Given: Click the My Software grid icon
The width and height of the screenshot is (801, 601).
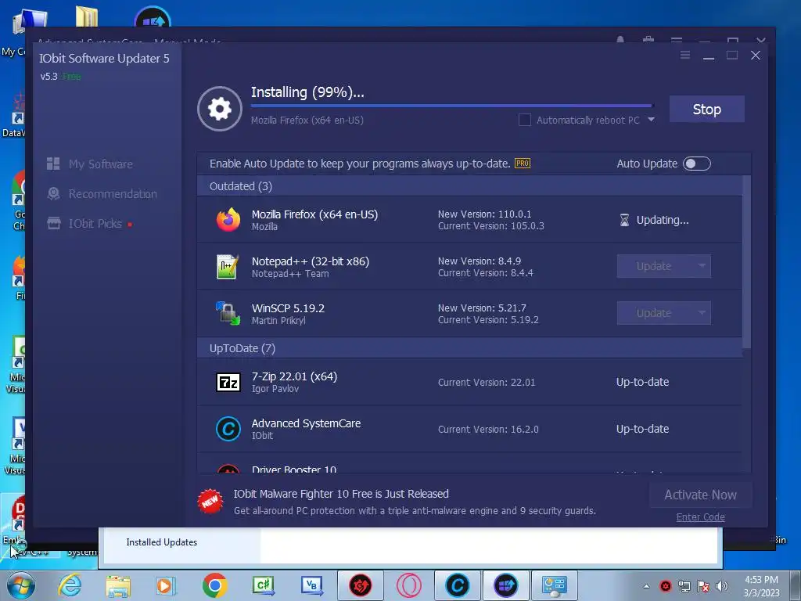Looking at the screenshot, I should (53, 164).
